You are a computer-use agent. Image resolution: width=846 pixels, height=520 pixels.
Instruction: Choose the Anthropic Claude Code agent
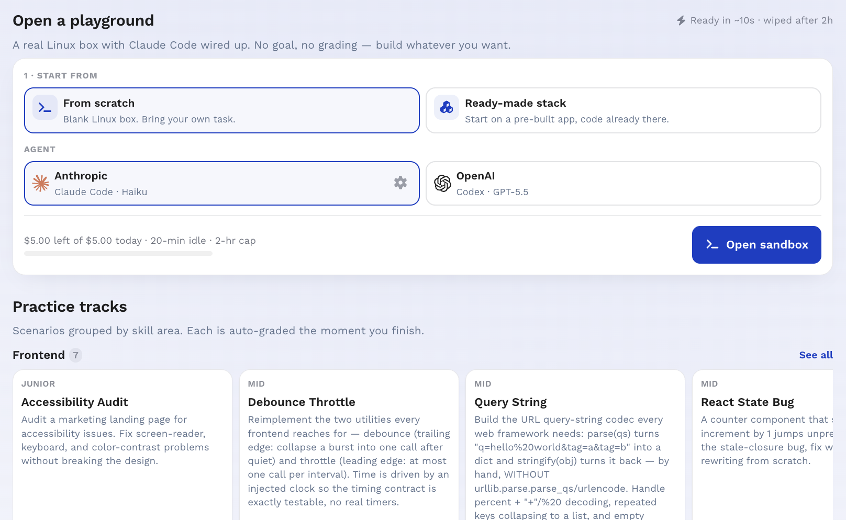click(222, 184)
